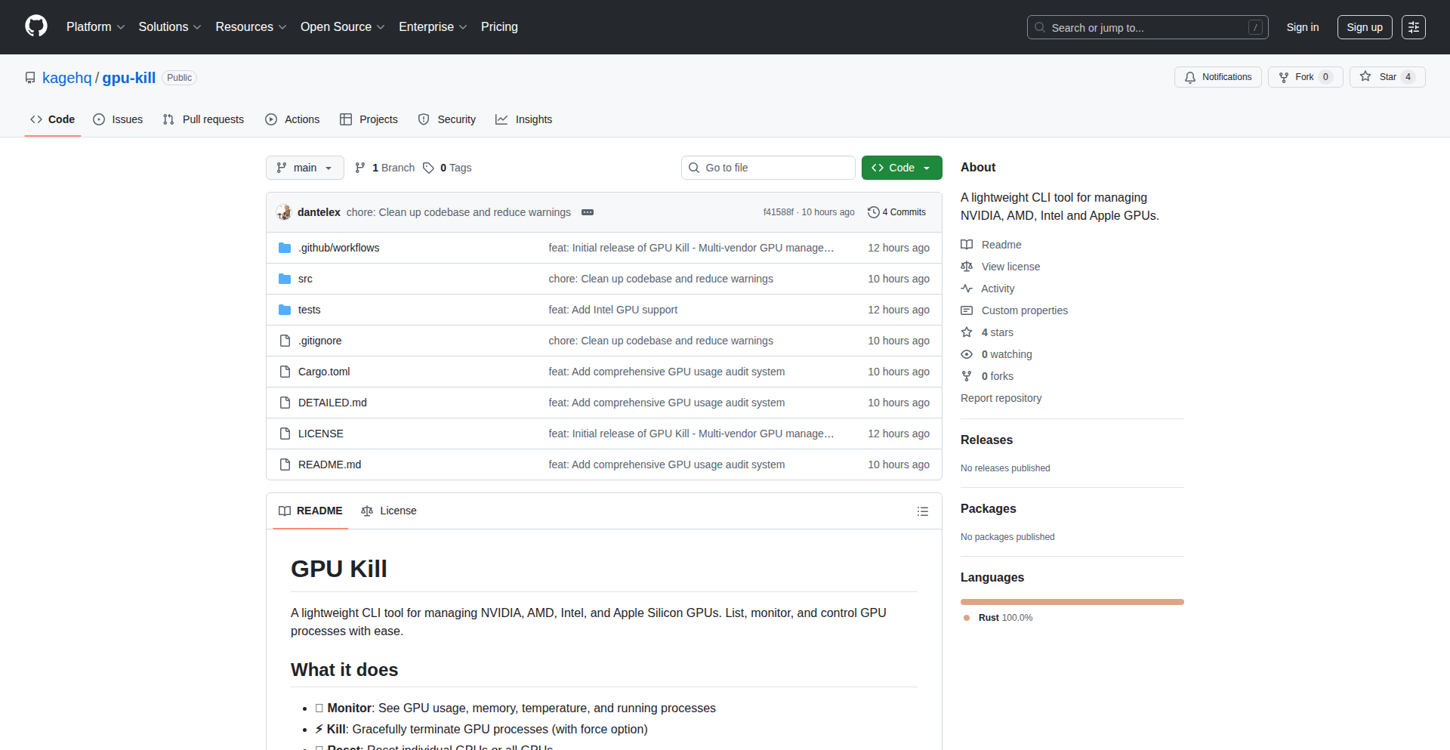Switch to the Actions tab
Image resolution: width=1450 pixels, height=750 pixels.
tap(292, 119)
